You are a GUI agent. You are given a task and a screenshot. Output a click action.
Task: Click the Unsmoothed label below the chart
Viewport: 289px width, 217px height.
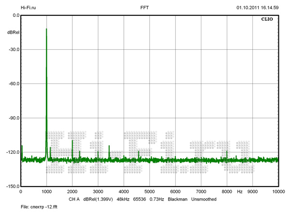click(204, 199)
